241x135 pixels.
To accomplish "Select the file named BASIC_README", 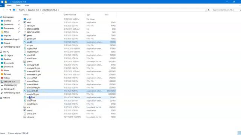I will coord(33,32).
